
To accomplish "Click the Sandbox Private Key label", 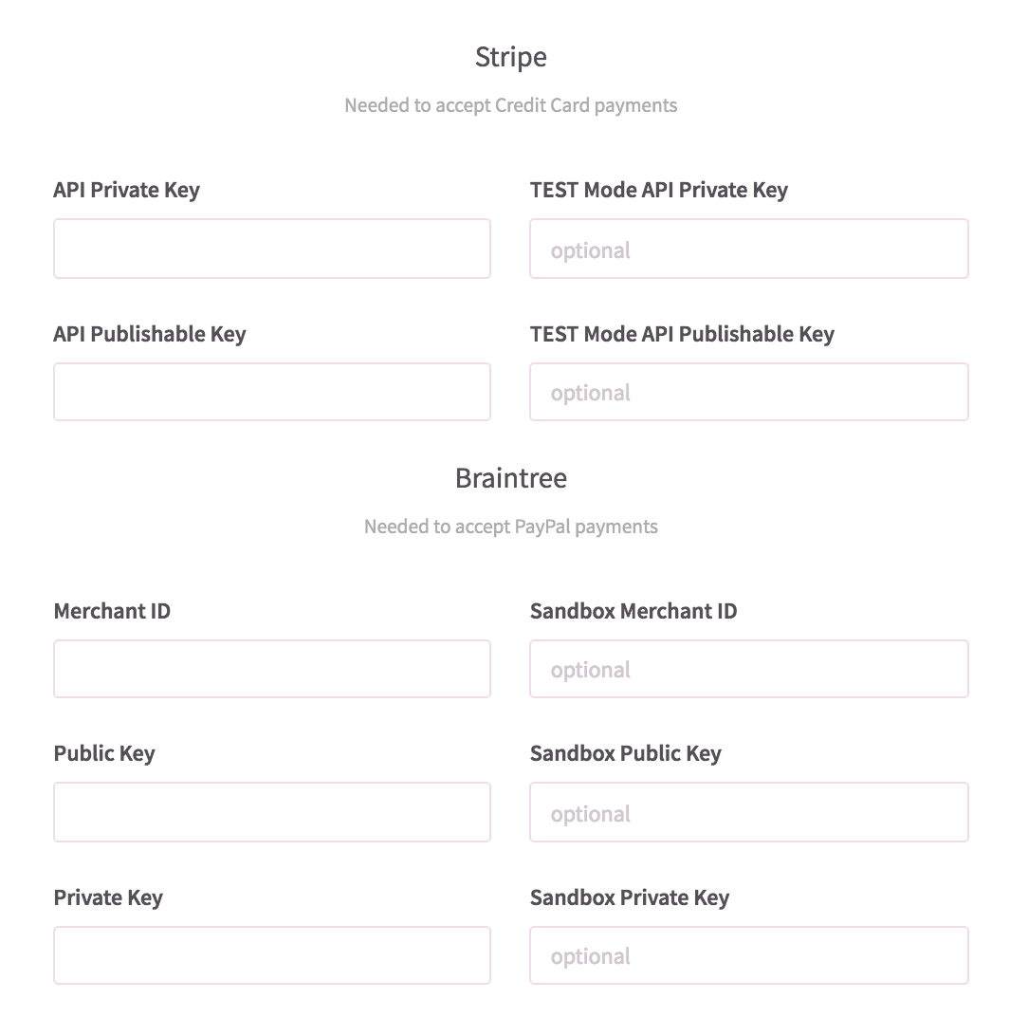I will 630,897.
